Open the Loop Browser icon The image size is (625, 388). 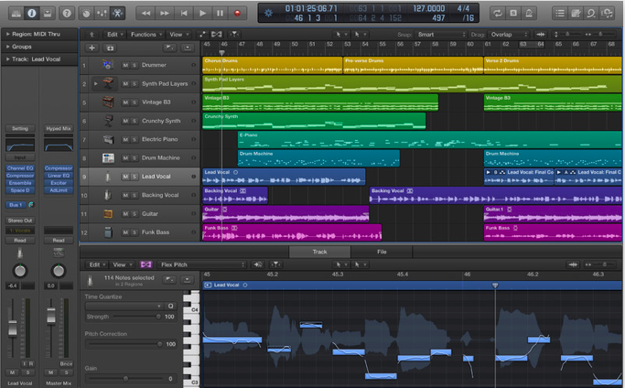[x=591, y=13]
